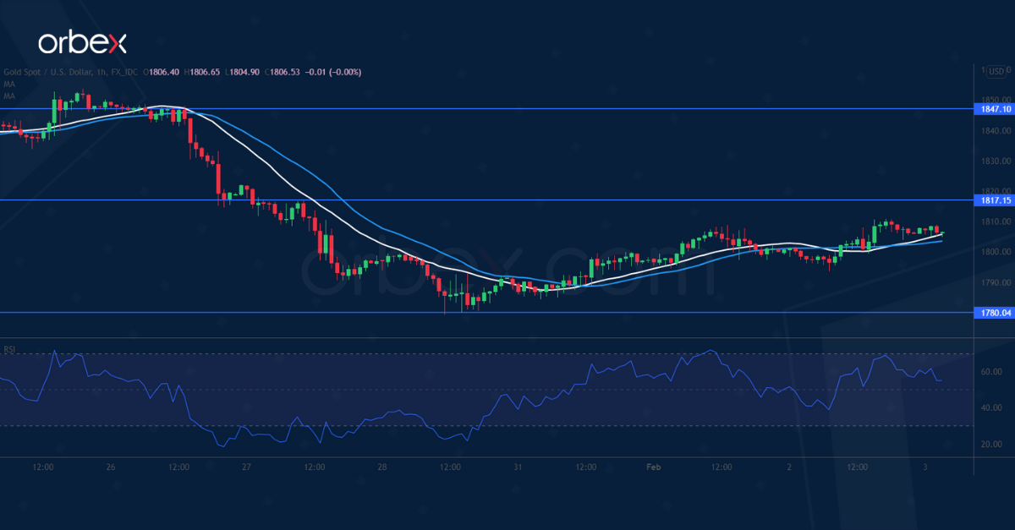The image size is (1015, 530).
Task: Click the 28 date label on time axis
Action: [381, 467]
